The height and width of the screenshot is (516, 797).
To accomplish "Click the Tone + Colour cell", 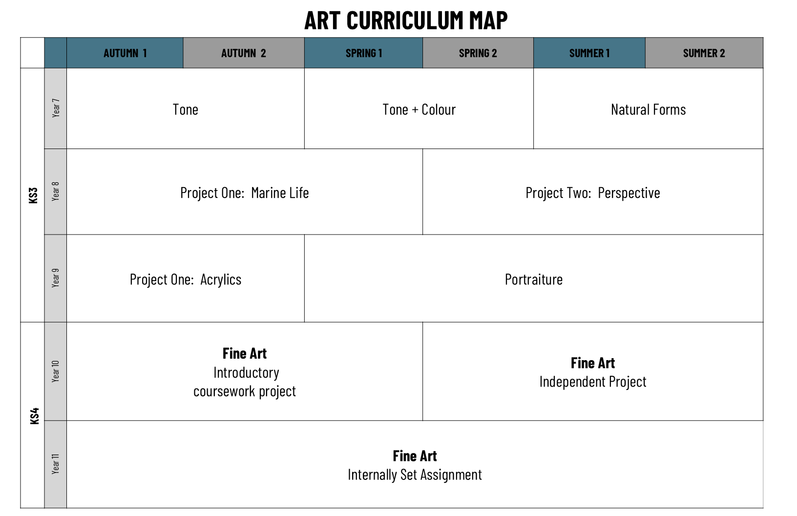I will pyautogui.click(x=419, y=109).
